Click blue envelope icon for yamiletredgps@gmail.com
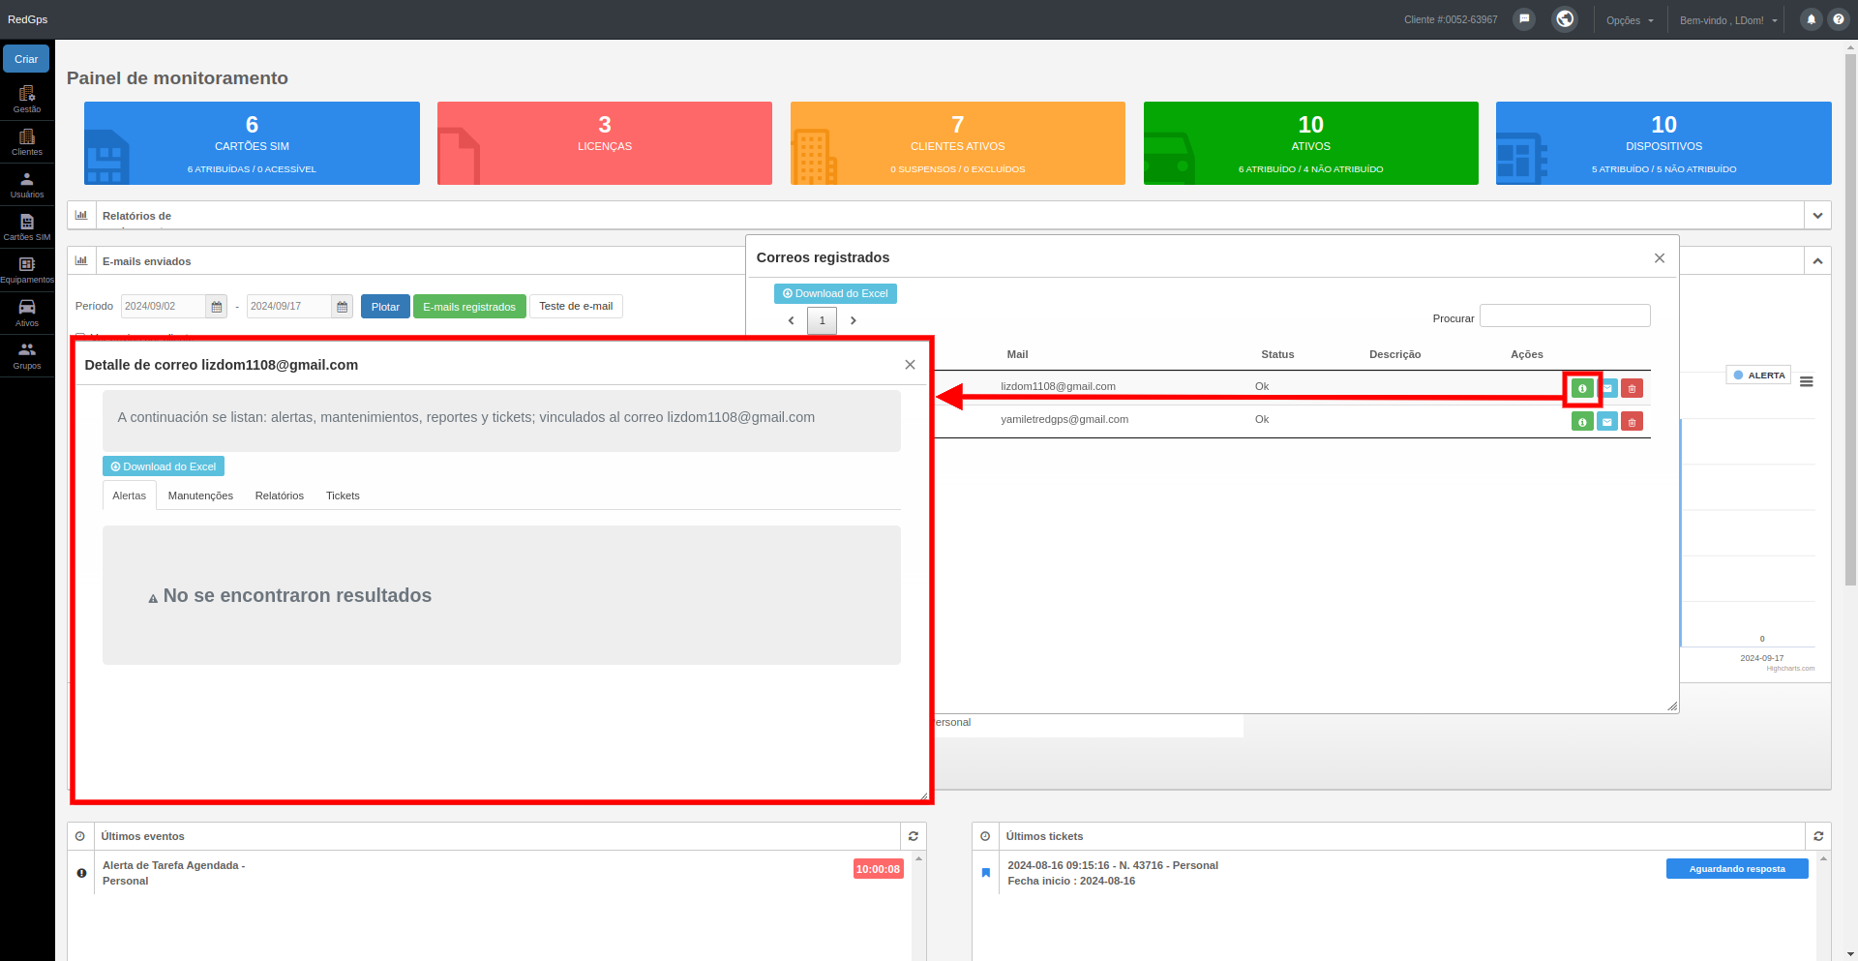 point(1607,422)
